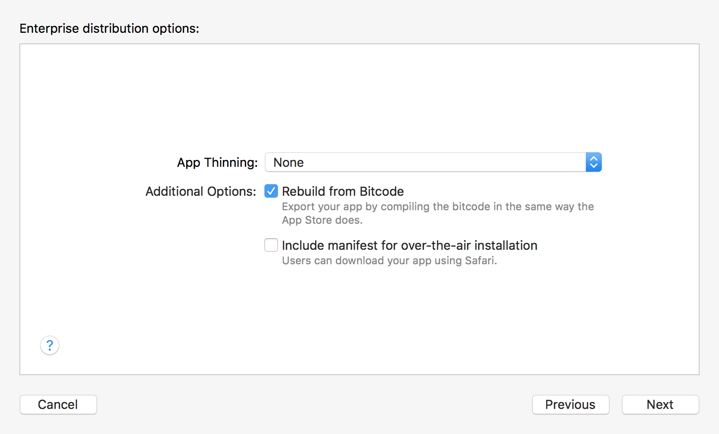Viewport: 719px width, 434px height.
Task: Click 'Users can download your app using Safari.' text
Action: (389, 260)
